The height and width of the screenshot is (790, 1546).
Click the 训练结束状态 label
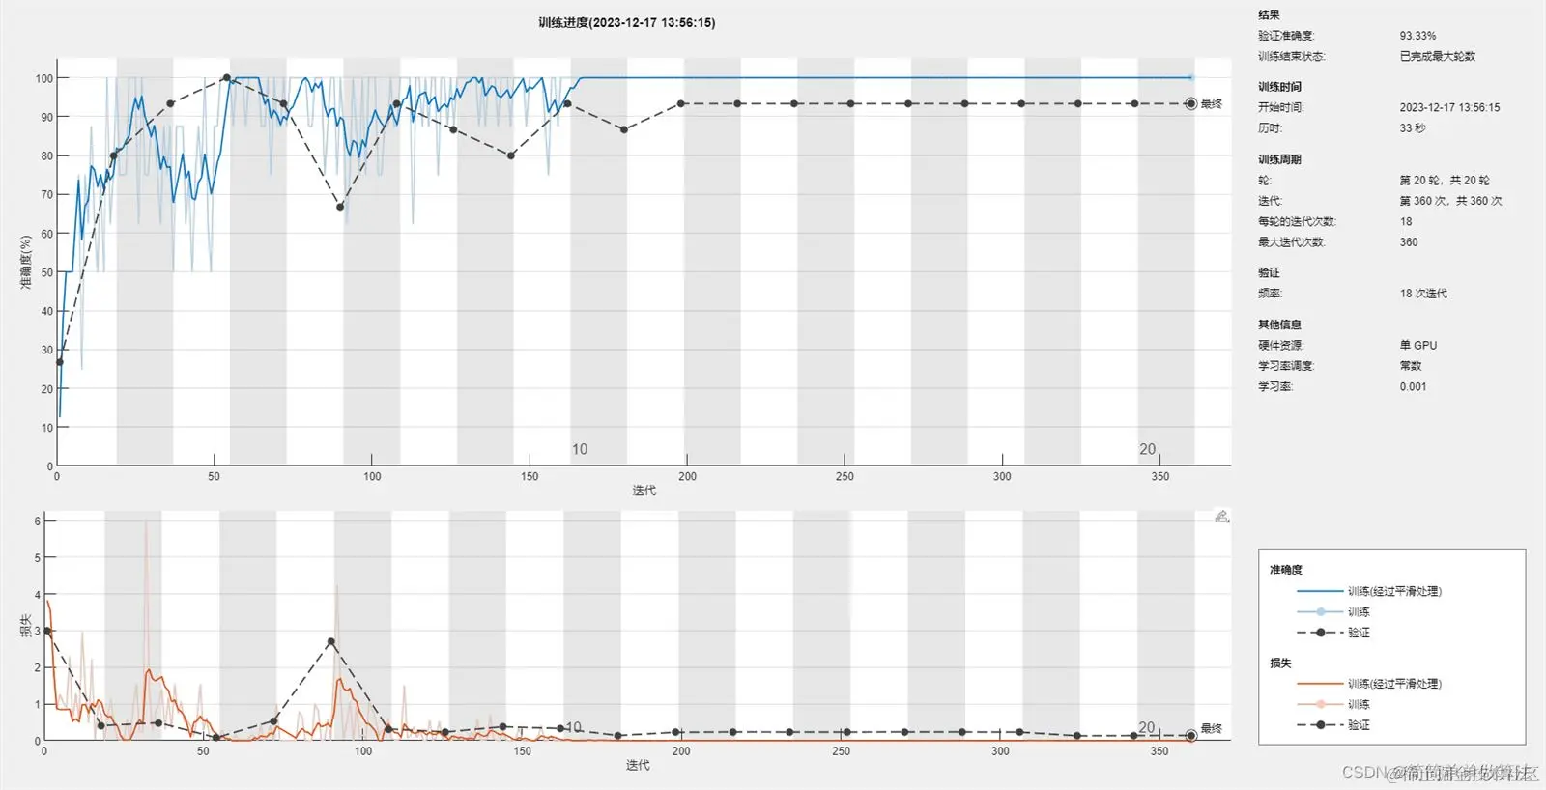click(x=1292, y=56)
